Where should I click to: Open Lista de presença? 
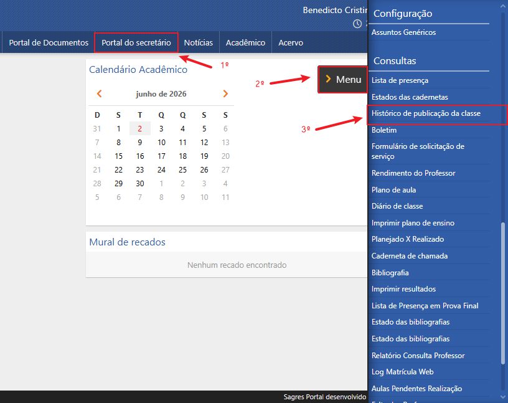click(400, 80)
